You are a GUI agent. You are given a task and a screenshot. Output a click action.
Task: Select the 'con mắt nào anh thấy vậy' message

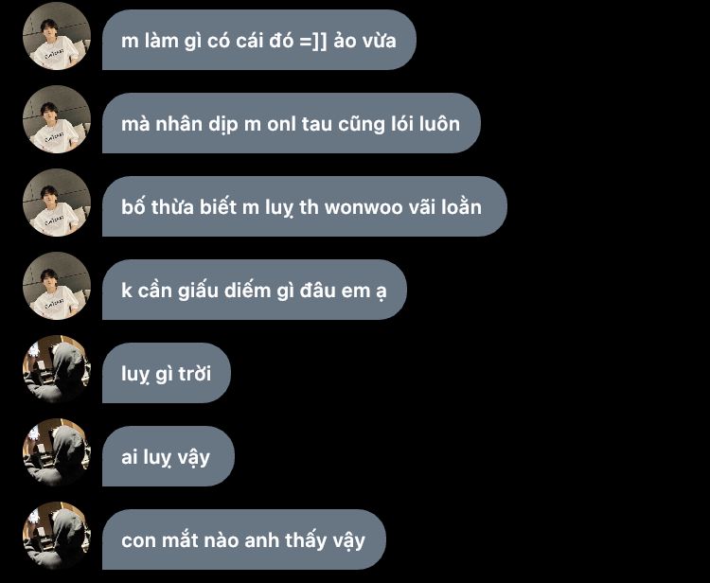[x=244, y=539]
